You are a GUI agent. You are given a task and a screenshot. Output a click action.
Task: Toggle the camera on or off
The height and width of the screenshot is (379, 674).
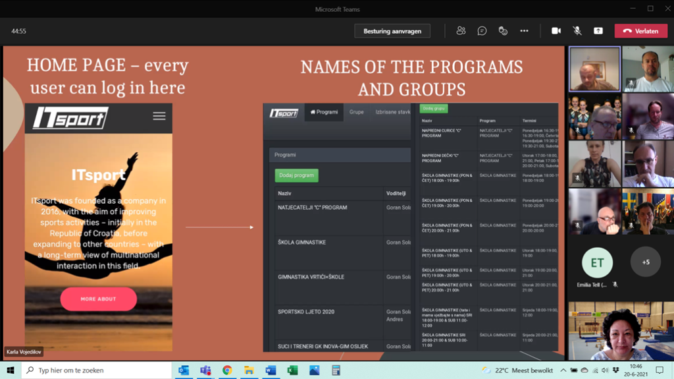pos(556,31)
